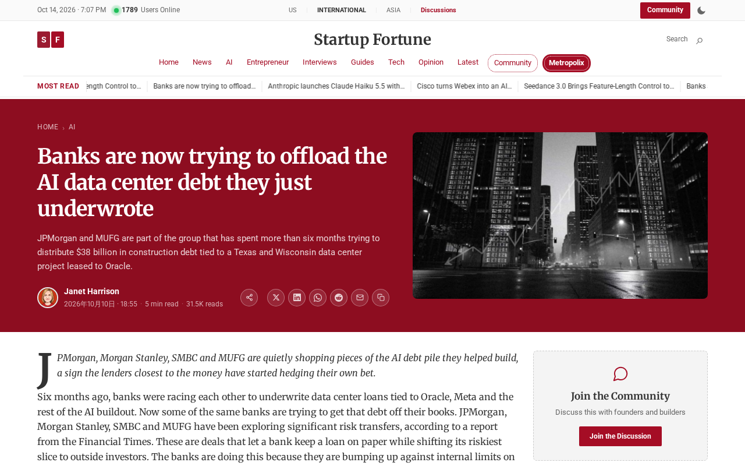Click the Startup Fortune site title
This screenshot has height=466, width=745.
(372, 40)
